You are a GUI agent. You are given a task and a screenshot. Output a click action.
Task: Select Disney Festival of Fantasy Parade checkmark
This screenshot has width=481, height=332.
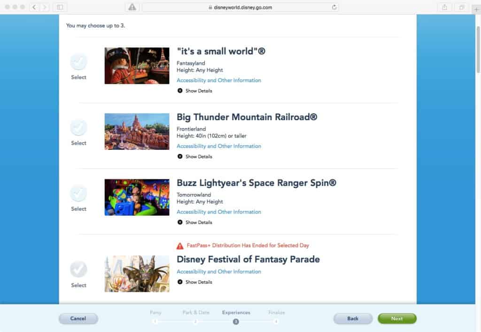[78, 270]
